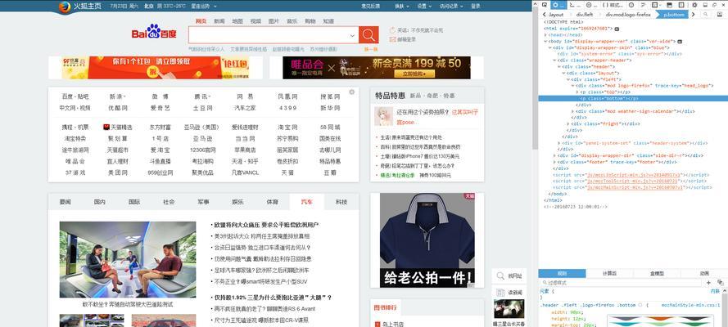Select the 新闻 search category tab
This screenshot has height=327, width=728.
pyautogui.click(x=219, y=20)
